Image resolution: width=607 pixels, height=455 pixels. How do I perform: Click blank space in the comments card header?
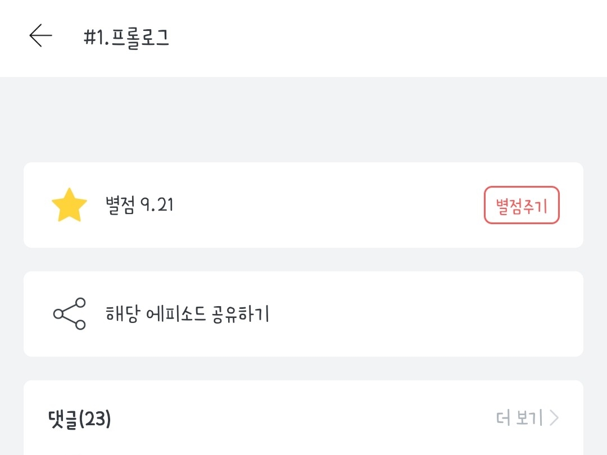303,418
